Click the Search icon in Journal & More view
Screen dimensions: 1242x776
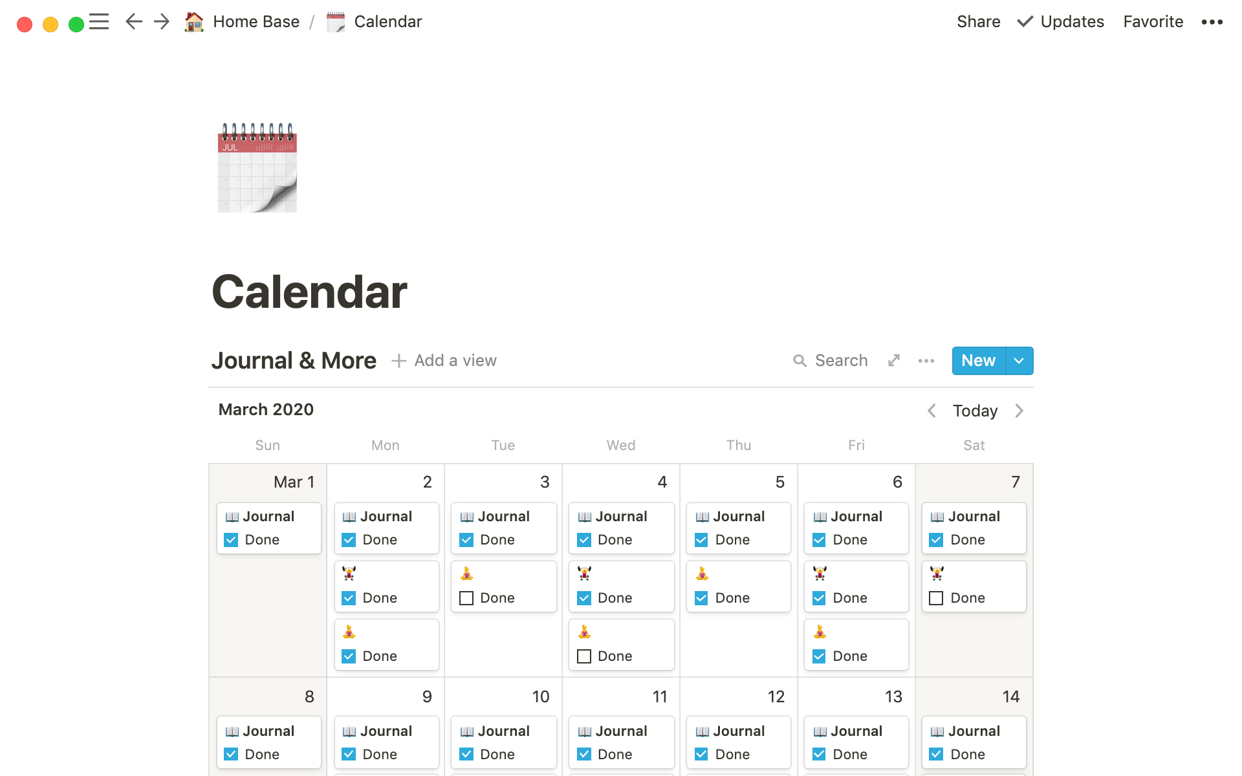tap(798, 360)
